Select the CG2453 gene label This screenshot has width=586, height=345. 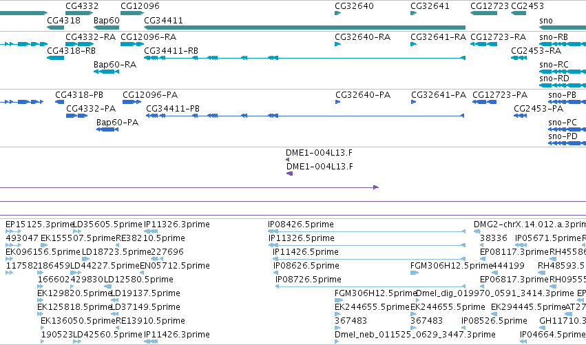(527, 6)
